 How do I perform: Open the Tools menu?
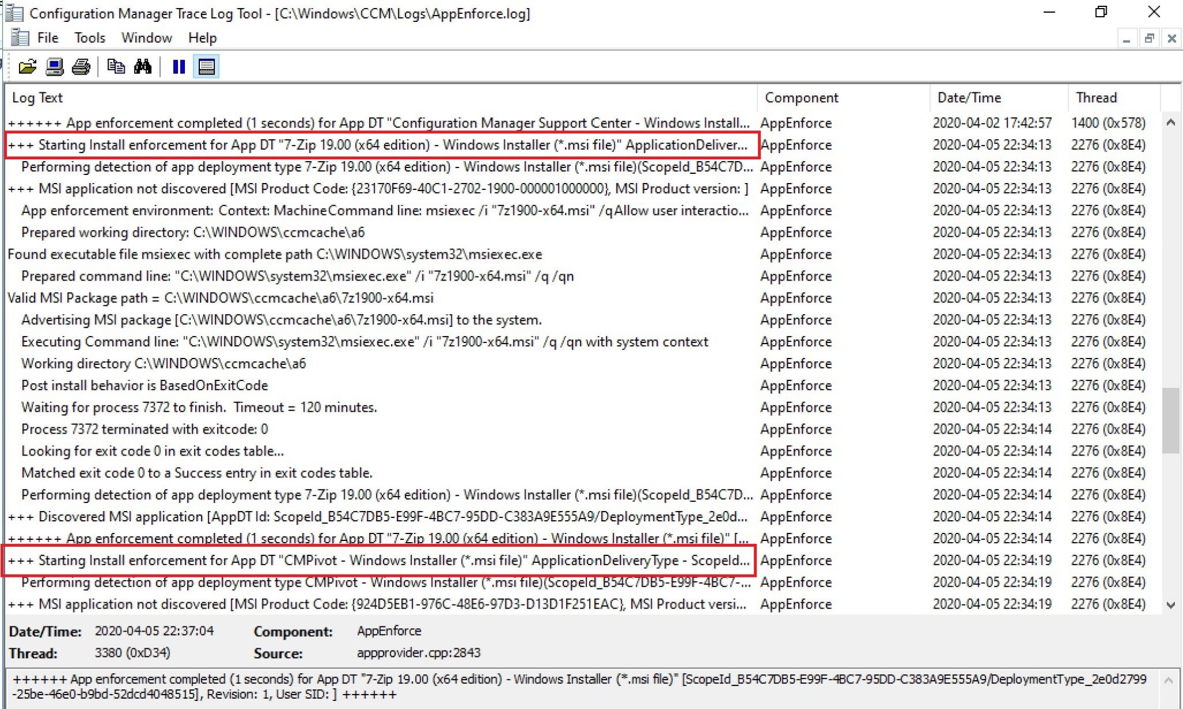click(90, 38)
